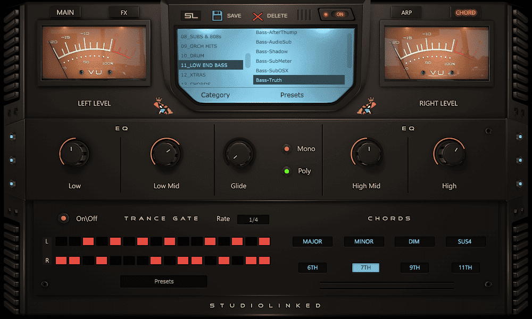The width and height of the screenshot is (532, 319).
Task: Select the SUS4 chord button
Action: [x=465, y=241]
